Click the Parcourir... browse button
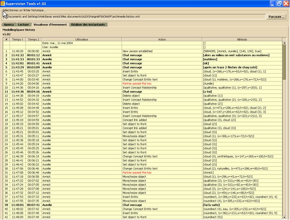 (x=276, y=16)
